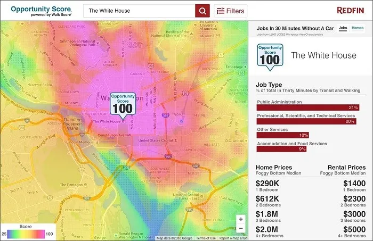The image size is (373, 241).
Task: Click the Capitol Hill neighborhood label
Action: 193,150
